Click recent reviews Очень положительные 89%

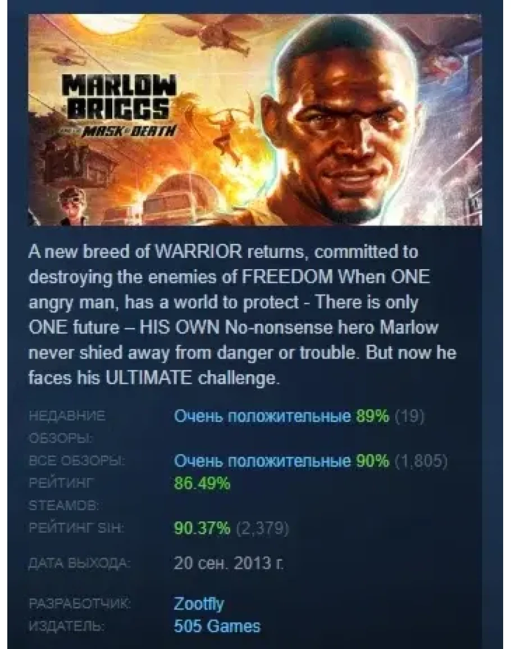tap(282, 416)
